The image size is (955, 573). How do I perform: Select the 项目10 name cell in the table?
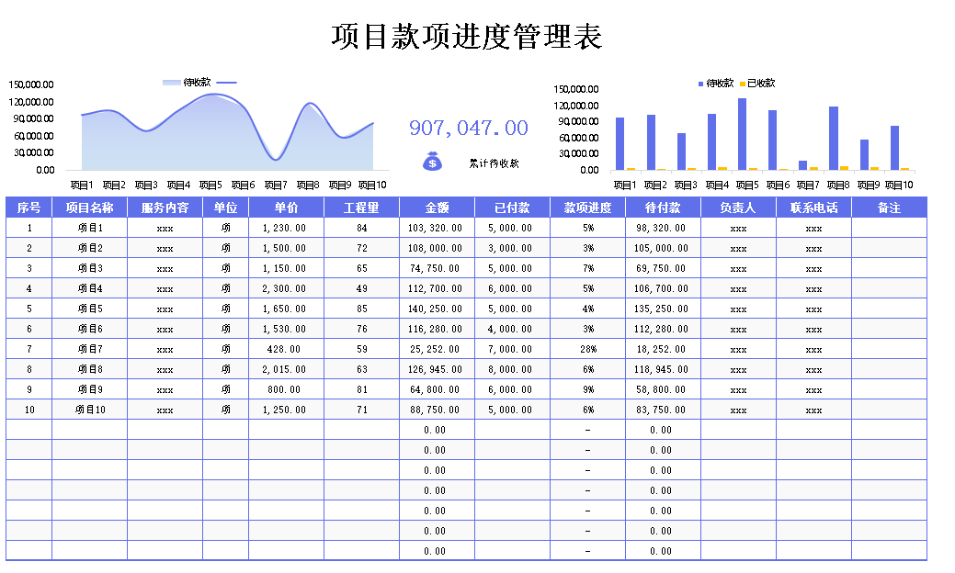(89, 410)
